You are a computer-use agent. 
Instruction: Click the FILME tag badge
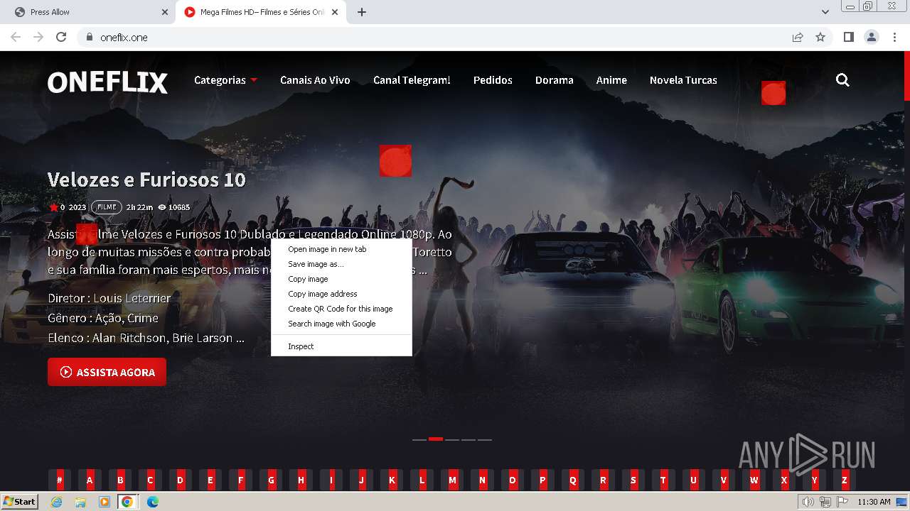[107, 207]
